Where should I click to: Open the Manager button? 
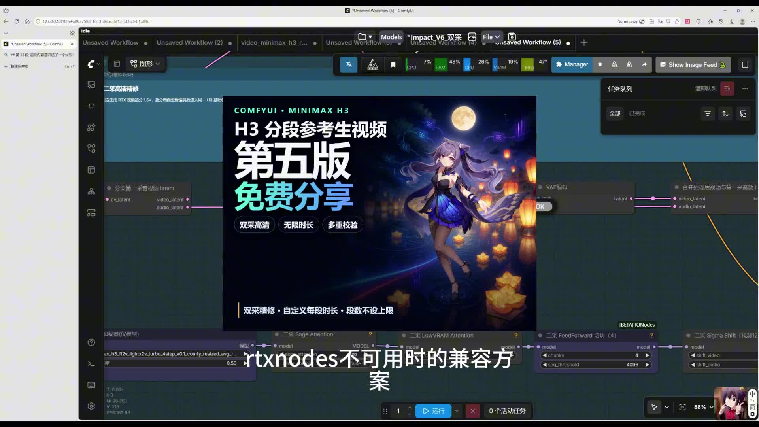tap(572, 64)
